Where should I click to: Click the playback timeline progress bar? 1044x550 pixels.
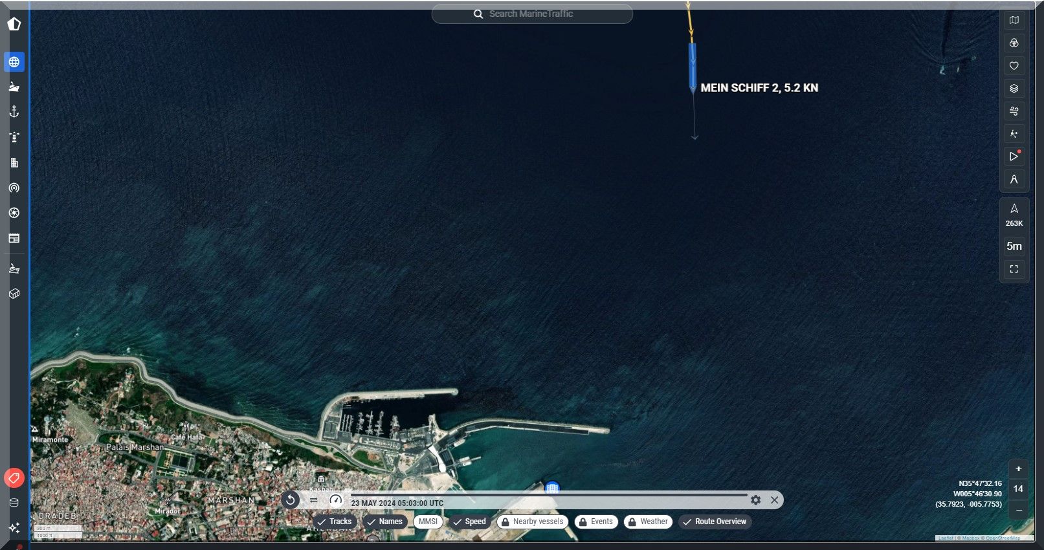tap(549, 495)
